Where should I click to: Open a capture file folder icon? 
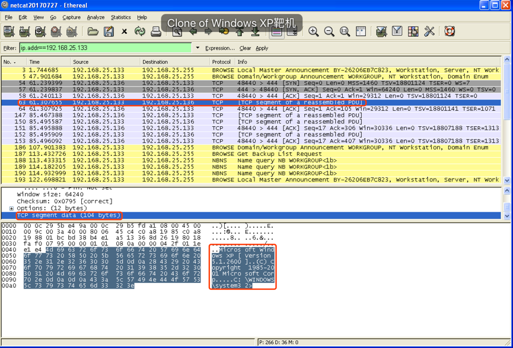(x=93, y=31)
